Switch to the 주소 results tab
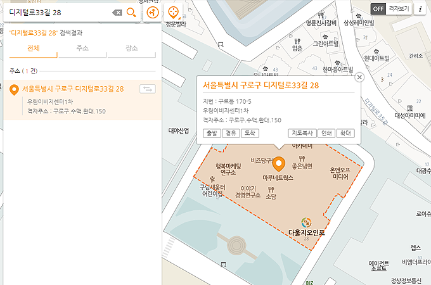 coord(82,49)
